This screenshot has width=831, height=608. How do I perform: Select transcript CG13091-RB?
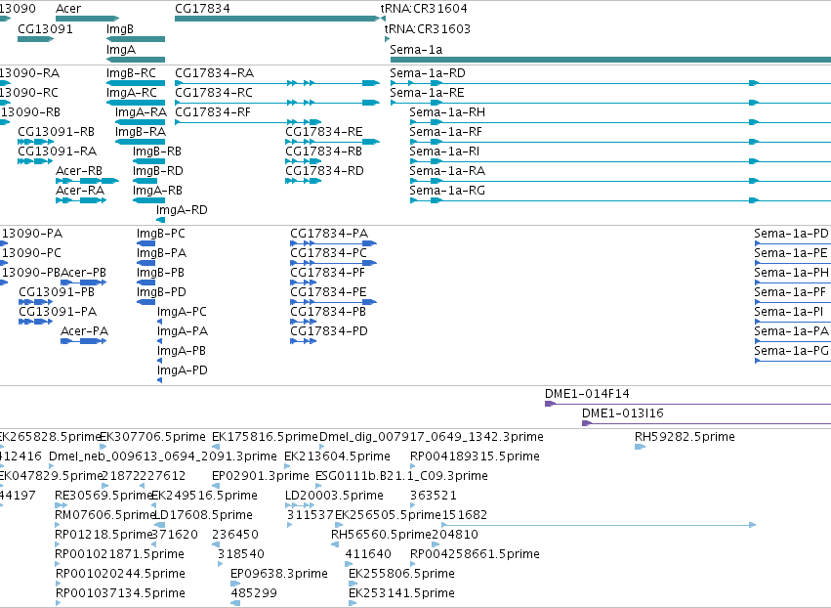click(35, 142)
